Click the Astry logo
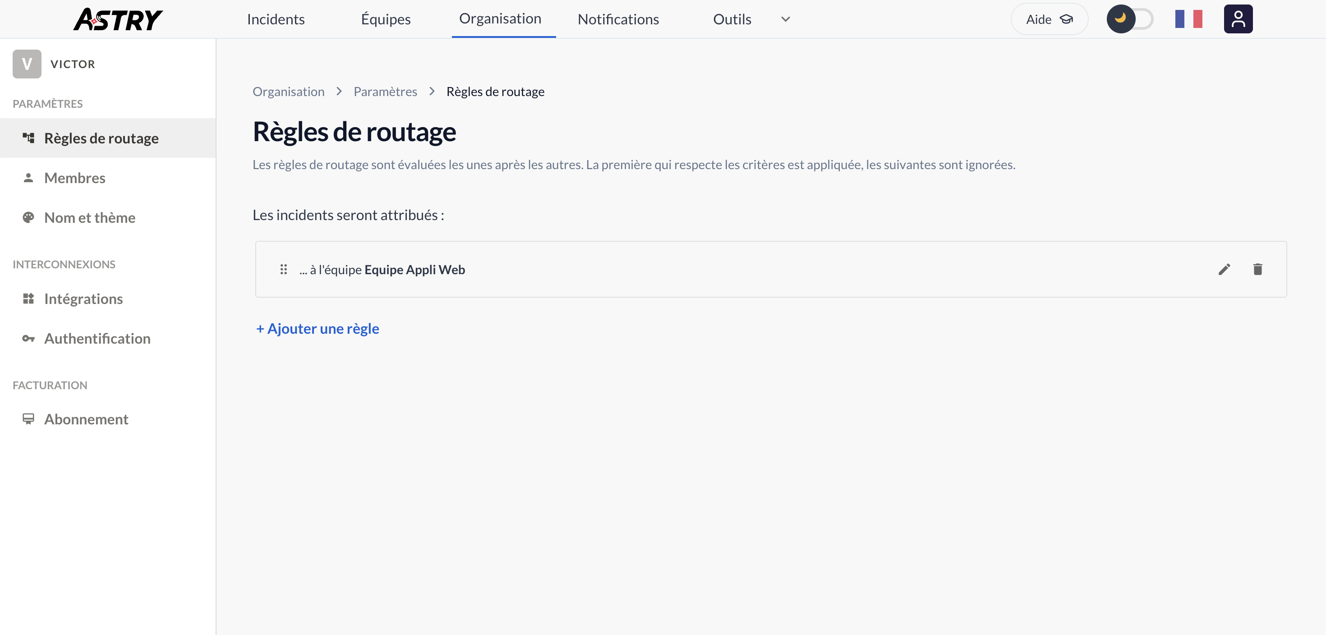The height and width of the screenshot is (635, 1326). (118, 19)
